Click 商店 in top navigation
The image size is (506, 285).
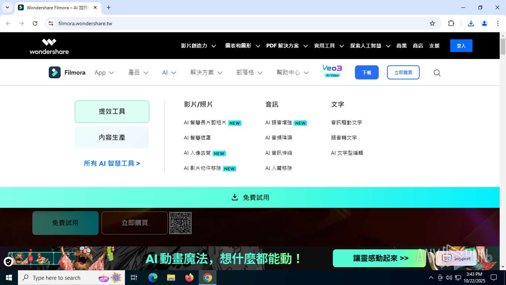418,46
